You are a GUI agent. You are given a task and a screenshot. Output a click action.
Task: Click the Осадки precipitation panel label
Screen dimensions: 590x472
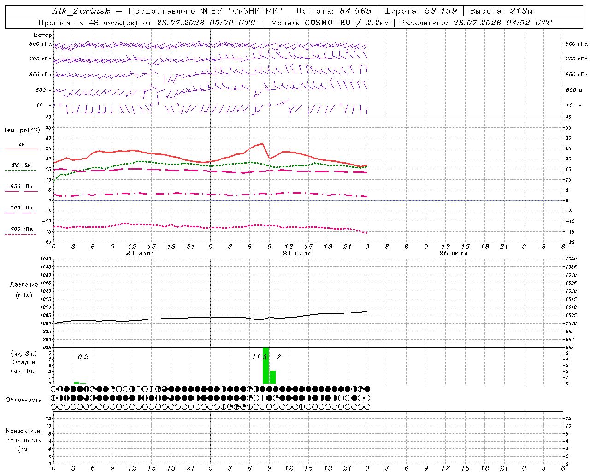(x=24, y=362)
